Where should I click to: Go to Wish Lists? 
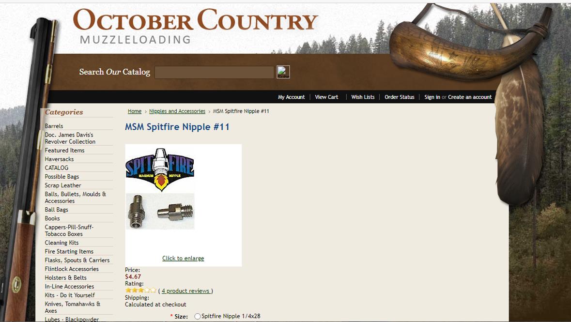363,97
